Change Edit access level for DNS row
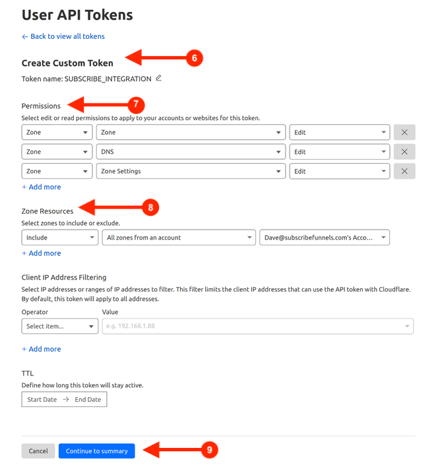Viewport: 442px width, 475px height. (339, 152)
